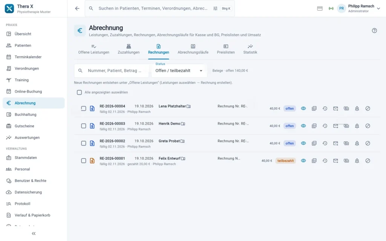The height and width of the screenshot is (241, 386).
Task: Open Buchhaltung from the sidebar
Action: [x=34, y=114]
